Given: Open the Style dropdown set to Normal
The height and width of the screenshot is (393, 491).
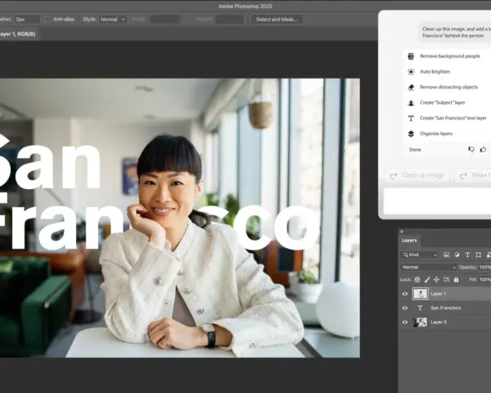Looking at the screenshot, I should tap(113, 20).
